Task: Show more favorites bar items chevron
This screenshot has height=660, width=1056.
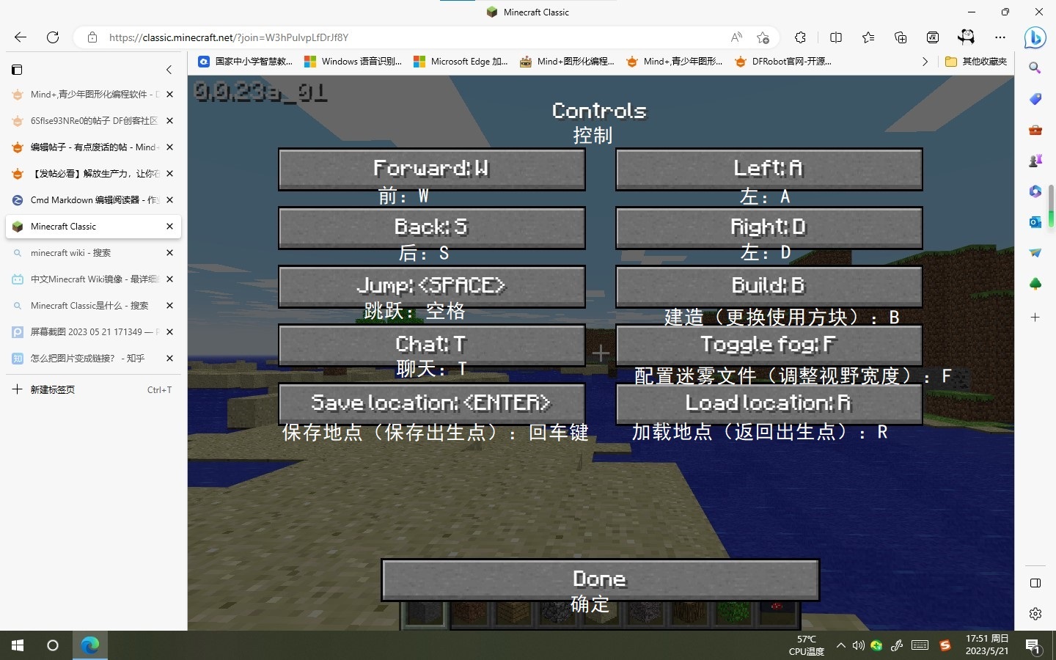Action: click(x=925, y=62)
